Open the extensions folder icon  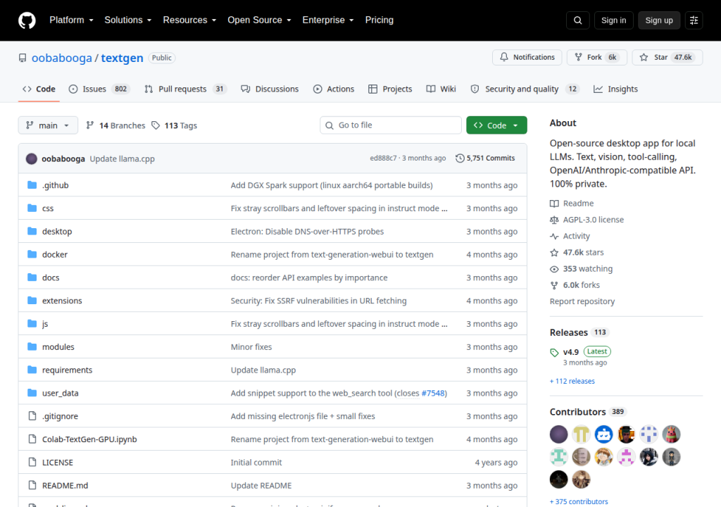[x=32, y=301]
